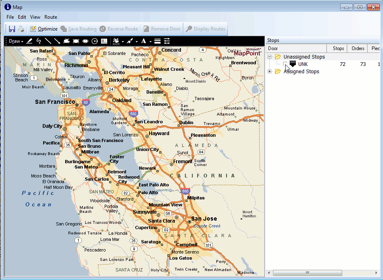This screenshot has width=383, height=280.
Task: Click the Save floppy disk icon
Action: click(12, 29)
